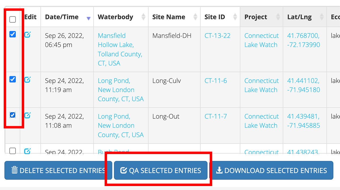Click edit icon for Long-Culv entry
Viewport: 340px width, 190px height.
point(27,80)
